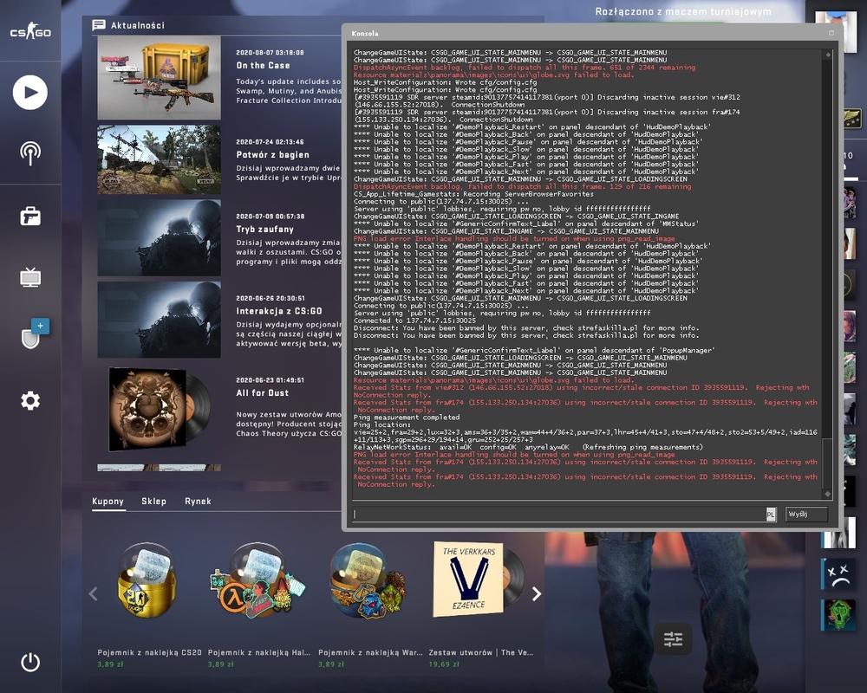
Task: Open the On the Case news thumbnail
Action: [x=160, y=77]
